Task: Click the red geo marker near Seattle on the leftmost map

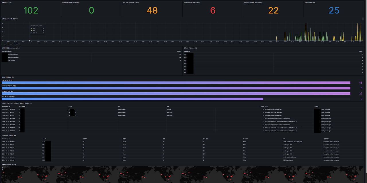Action: pyautogui.click(x=38, y=174)
